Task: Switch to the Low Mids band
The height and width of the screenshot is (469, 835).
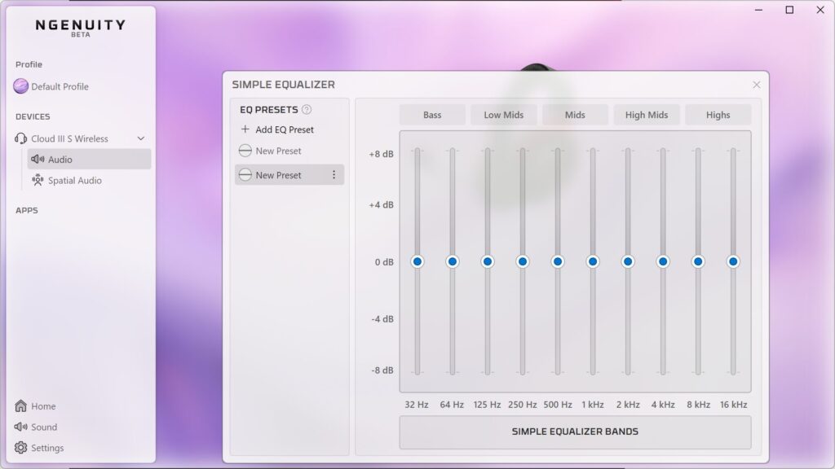Action: (503, 114)
